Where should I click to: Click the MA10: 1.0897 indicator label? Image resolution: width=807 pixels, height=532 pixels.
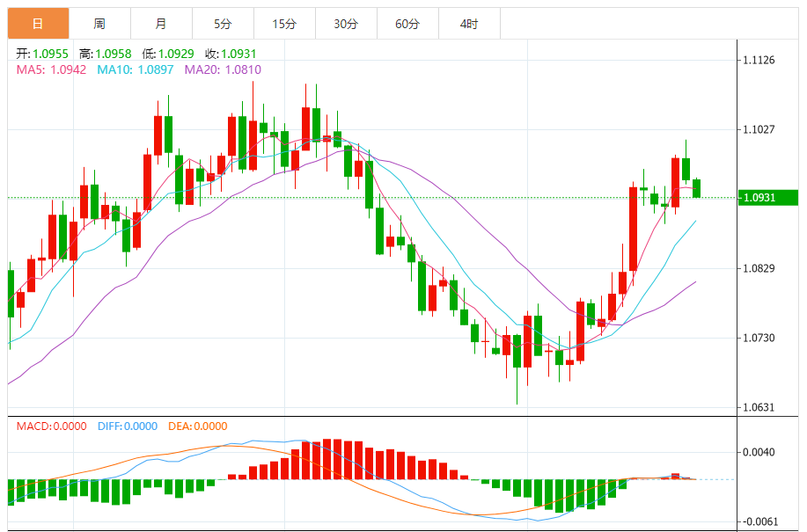point(136,69)
